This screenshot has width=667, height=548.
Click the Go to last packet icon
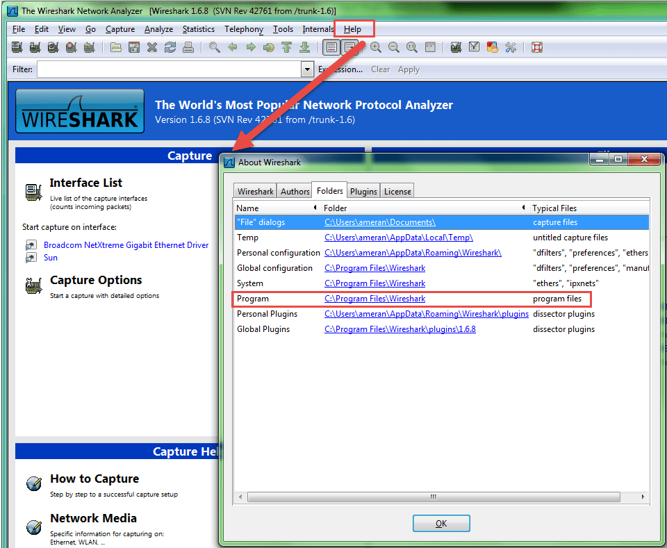(304, 47)
